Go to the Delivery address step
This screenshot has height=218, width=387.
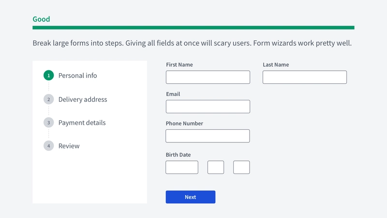pyautogui.click(x=83, y=99)
